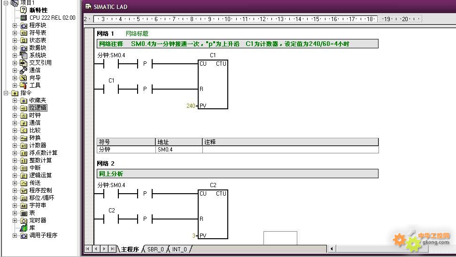
Task: Click the SM0.4 address cell
Action: 179,150
